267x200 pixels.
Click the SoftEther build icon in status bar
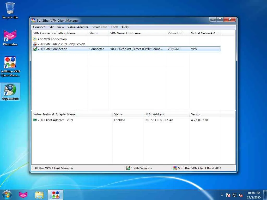click(175, 168)
